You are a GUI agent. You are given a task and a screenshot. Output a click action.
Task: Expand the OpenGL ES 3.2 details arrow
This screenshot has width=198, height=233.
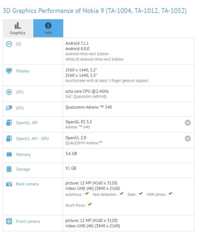pos(188,123)
